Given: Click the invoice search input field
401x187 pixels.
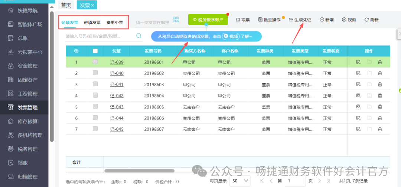Looking at the screenshot, I should 100,36.
